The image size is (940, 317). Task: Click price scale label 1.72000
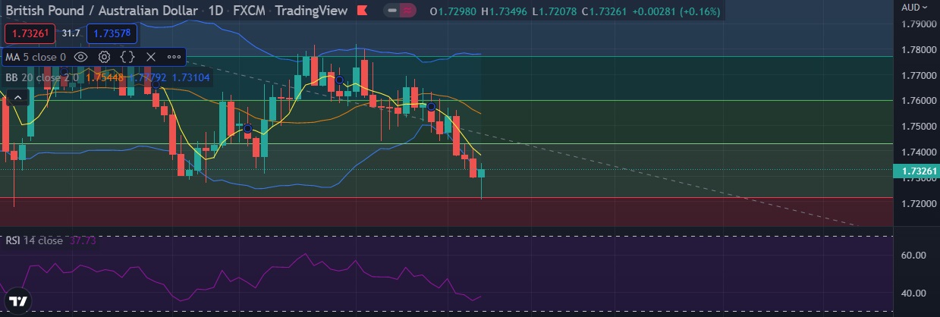[x=916, y=204]
